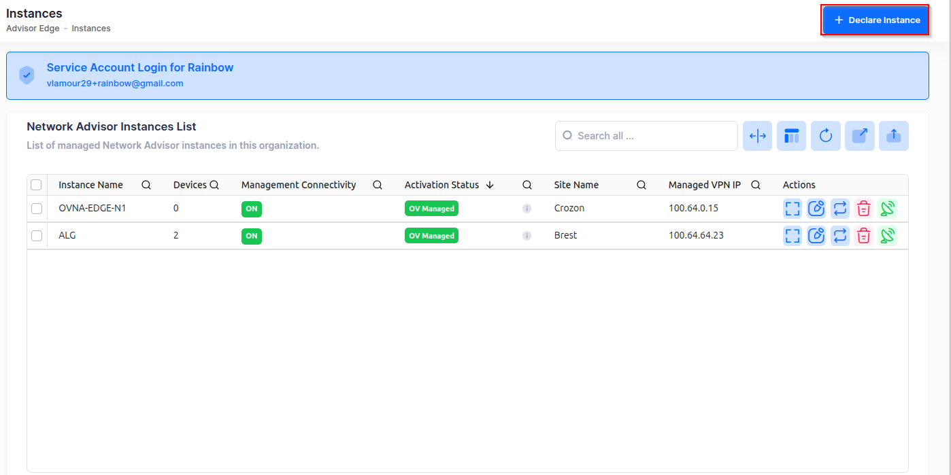Click satellite connectivity icon for ALG

tap(887, 236)
